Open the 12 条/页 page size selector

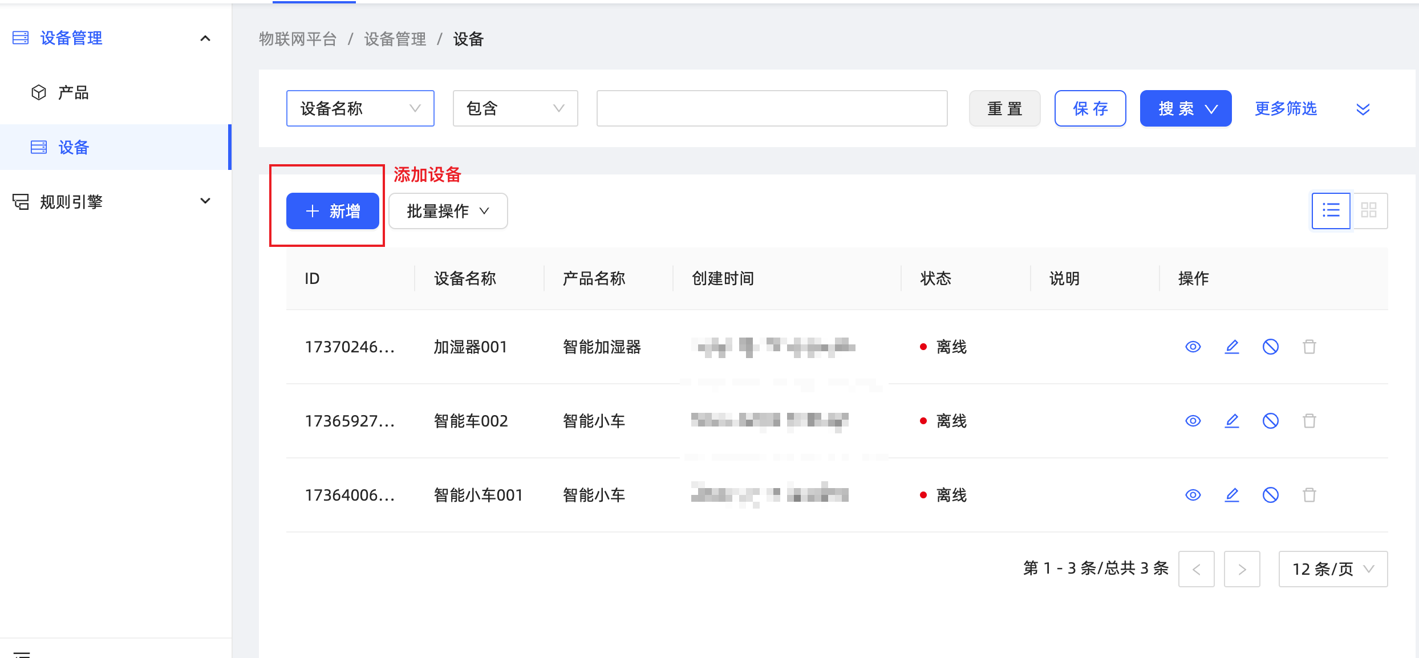1333,568
